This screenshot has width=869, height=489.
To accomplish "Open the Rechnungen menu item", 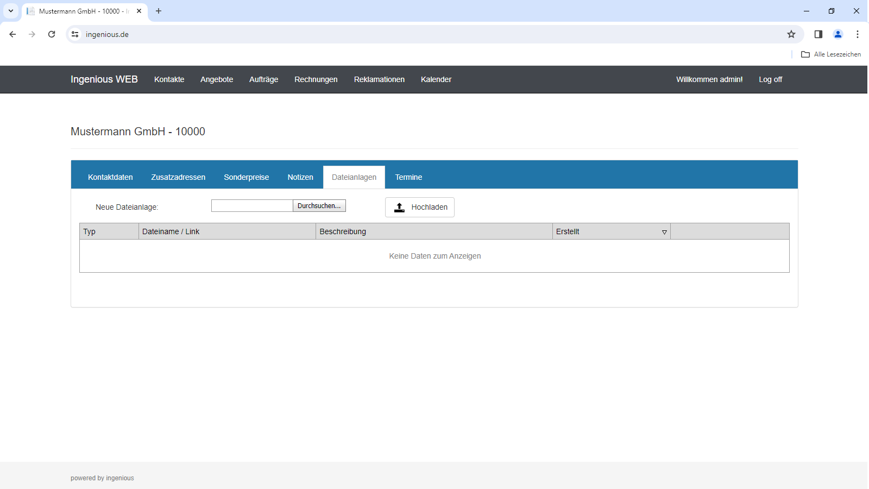I will (x=316, y=79).
